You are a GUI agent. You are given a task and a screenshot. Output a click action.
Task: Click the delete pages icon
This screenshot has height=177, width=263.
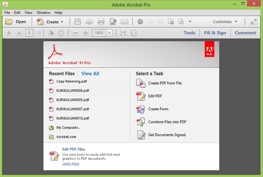[x=171, y=22]
